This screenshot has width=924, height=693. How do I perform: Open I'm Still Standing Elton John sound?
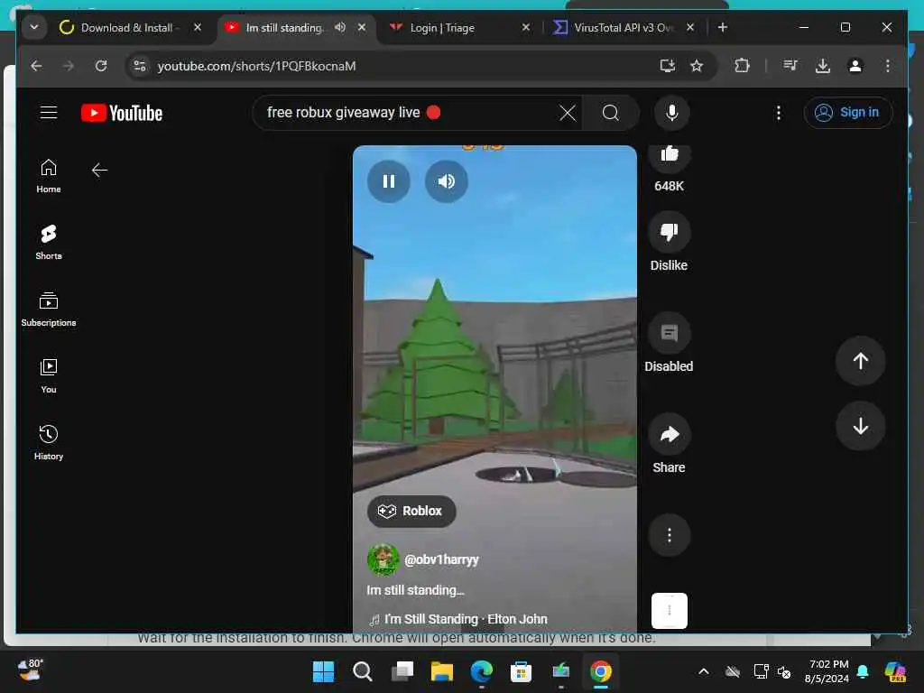click(x=457, y=619)
